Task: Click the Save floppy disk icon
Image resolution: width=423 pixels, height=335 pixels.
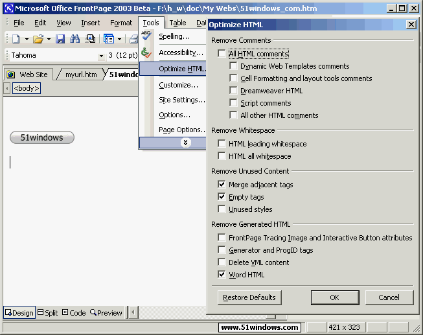Action: tap(60, 40)
